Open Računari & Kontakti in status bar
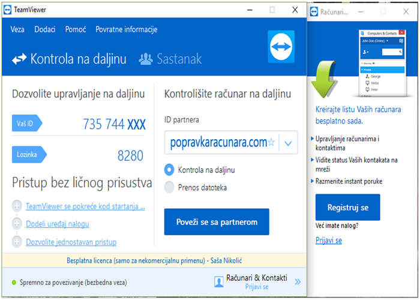Screen dimensions: 420x300 point(257,278)
